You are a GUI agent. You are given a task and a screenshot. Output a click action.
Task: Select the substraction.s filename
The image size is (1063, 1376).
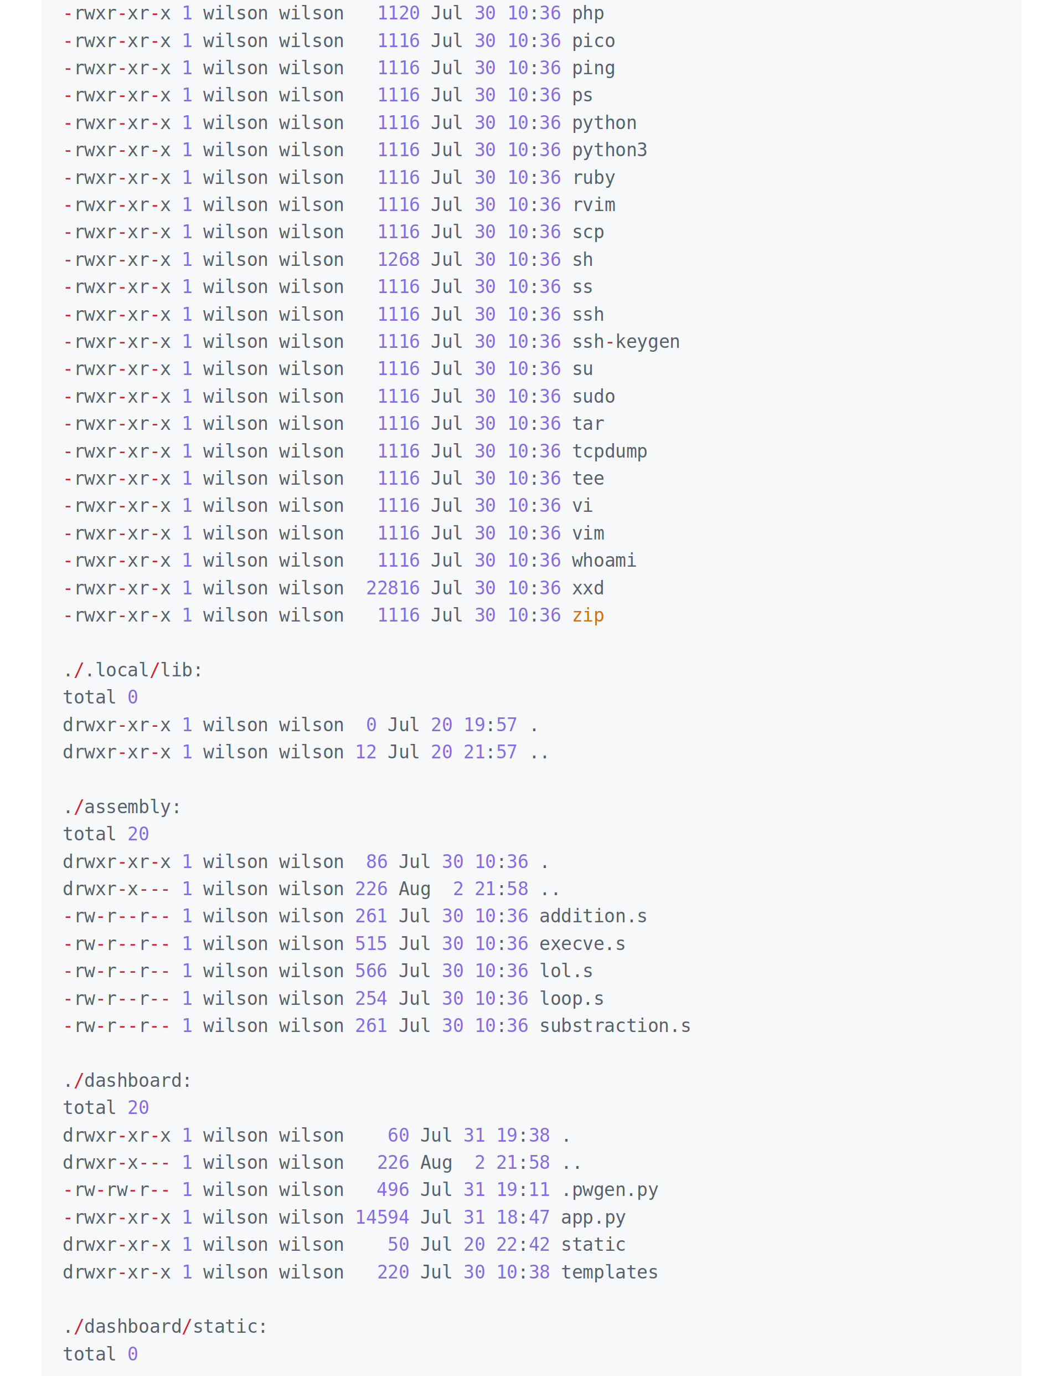pos(615,1026)
